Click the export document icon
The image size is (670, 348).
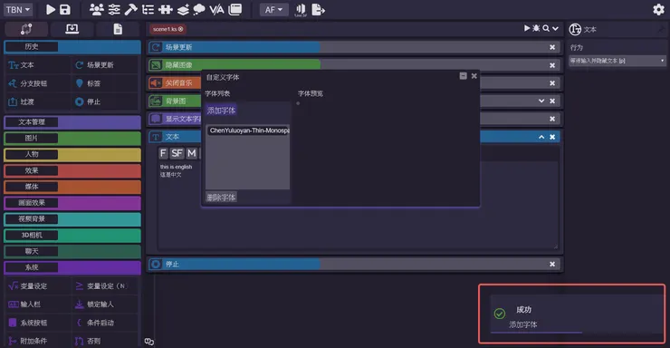318,9
